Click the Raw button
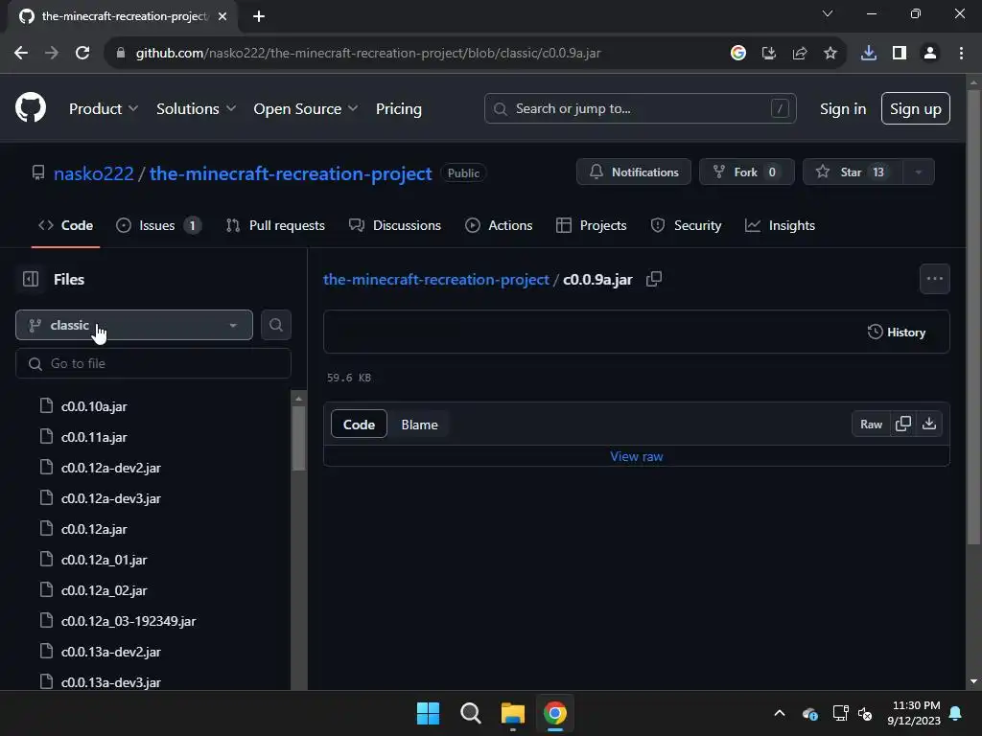Image resolution: width=982 pixels, height=736 pixels. point(871,425)
